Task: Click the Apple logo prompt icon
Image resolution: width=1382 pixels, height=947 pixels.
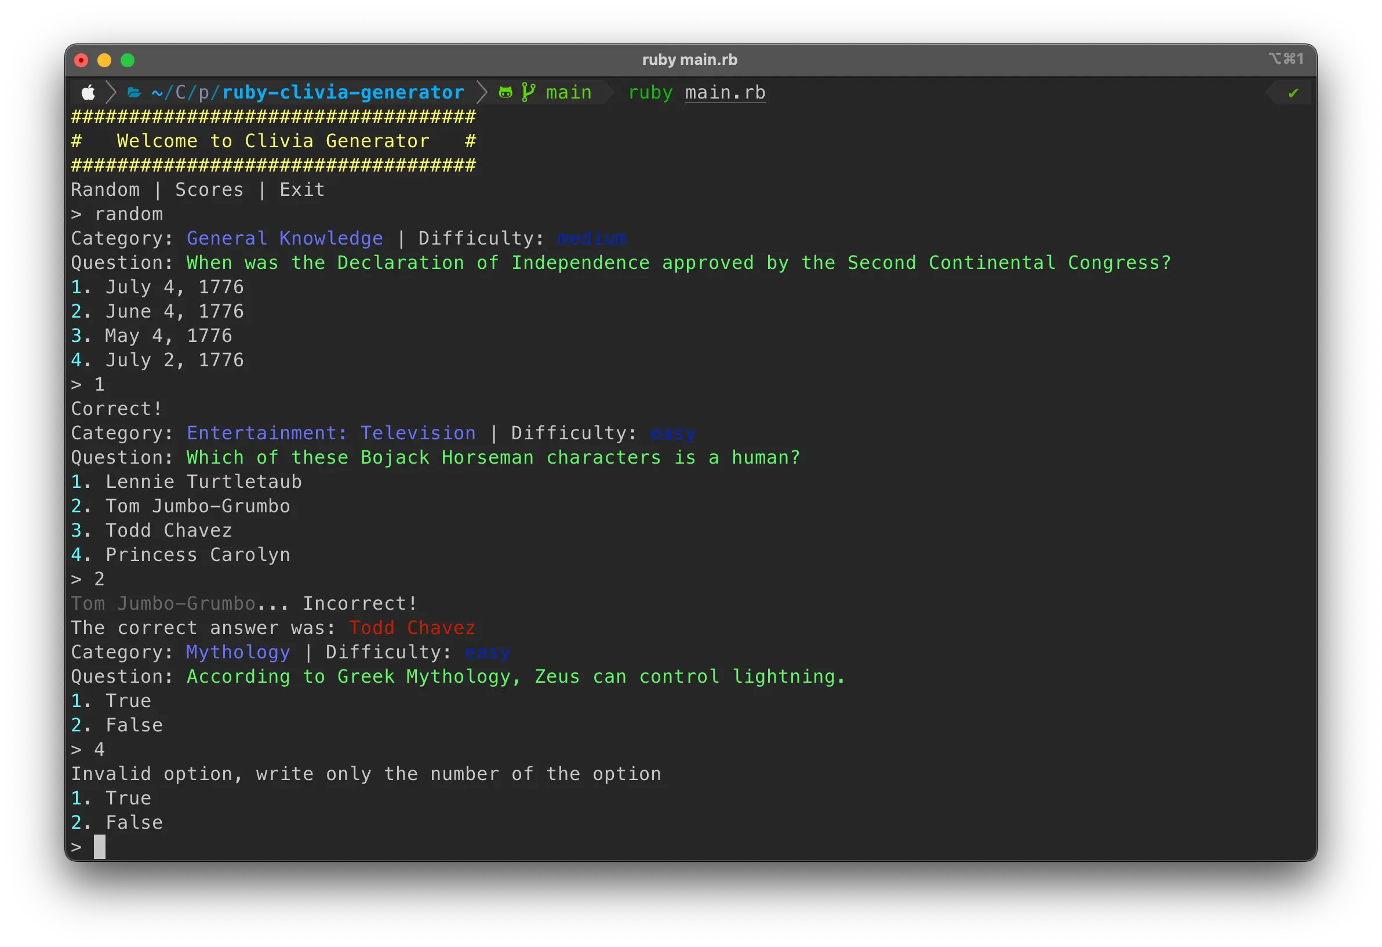Action: [88, 93]
